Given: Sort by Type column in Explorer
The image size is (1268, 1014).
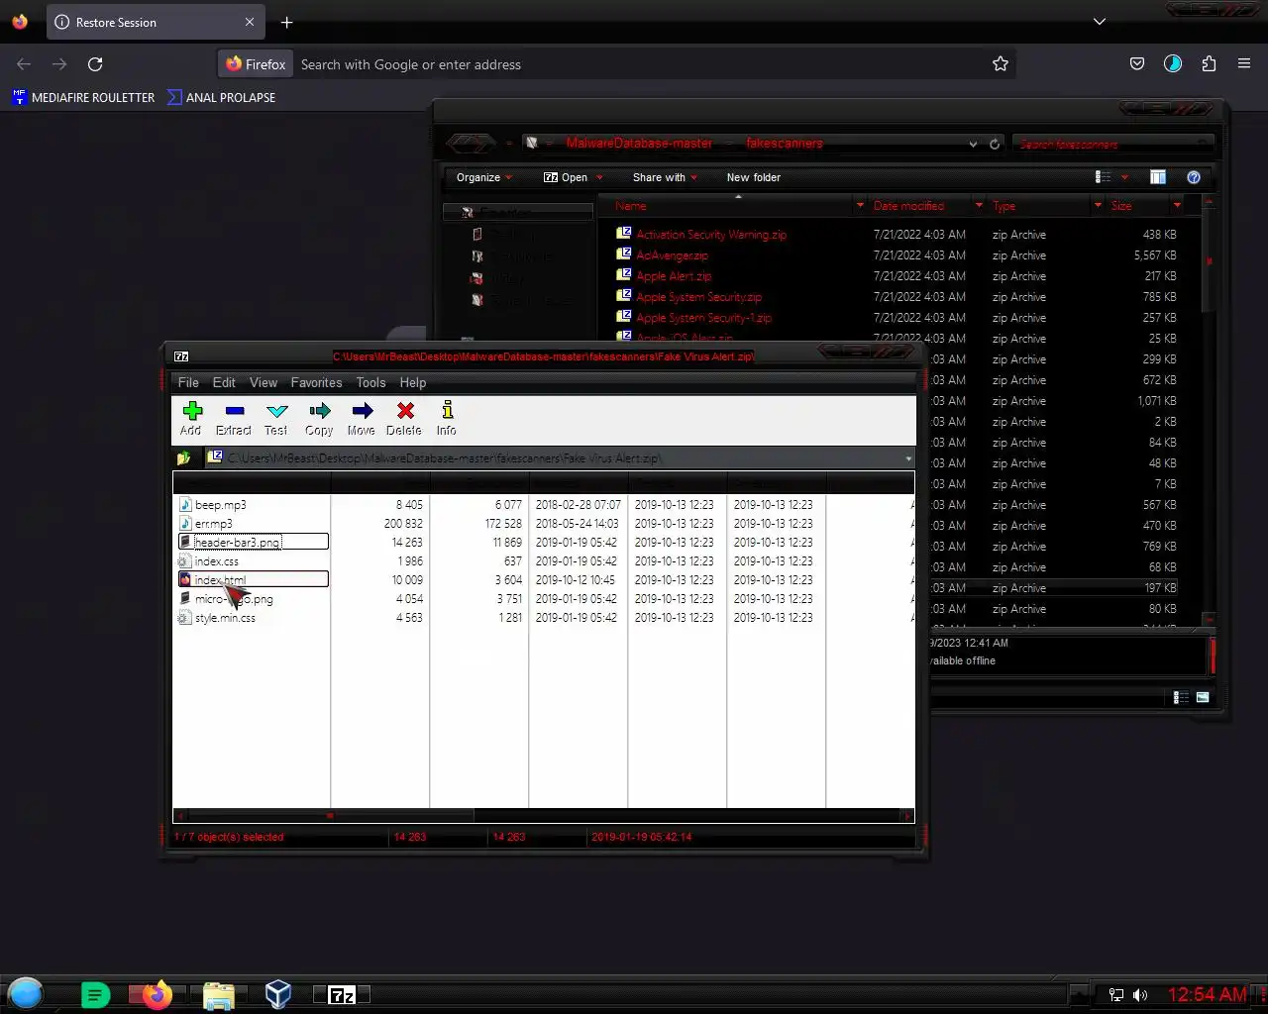Looking at the screenshot, I should pos(1004,206).
